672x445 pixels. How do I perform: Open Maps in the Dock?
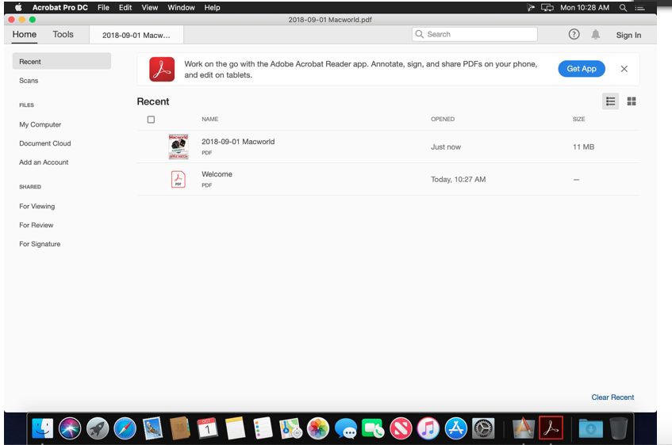[290, 428]
